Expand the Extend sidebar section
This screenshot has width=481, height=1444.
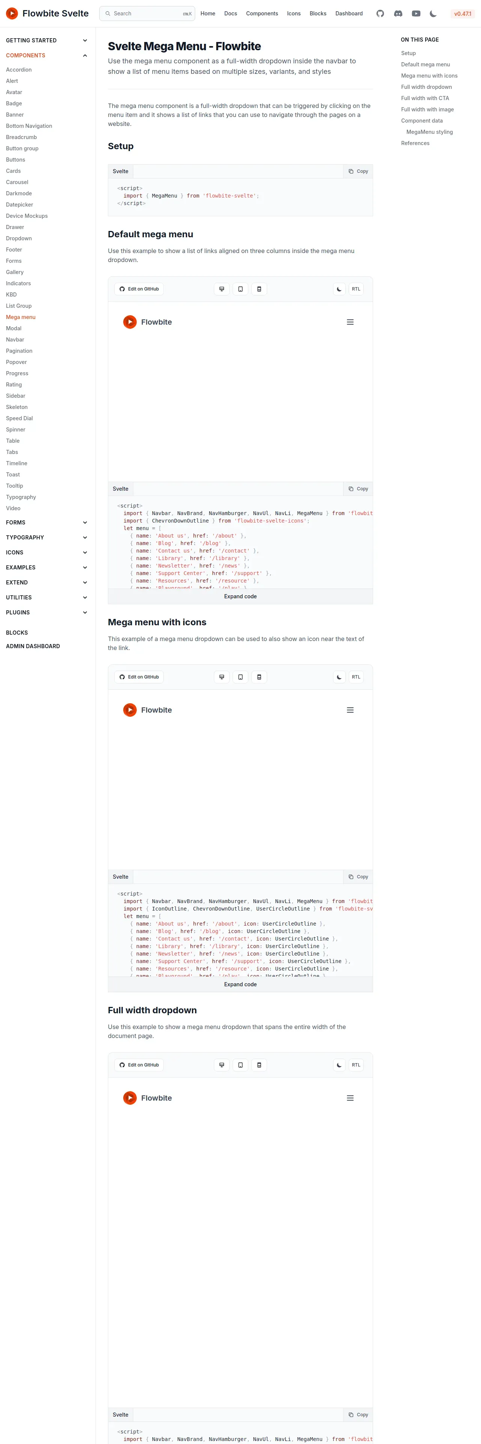coord(47,583)
